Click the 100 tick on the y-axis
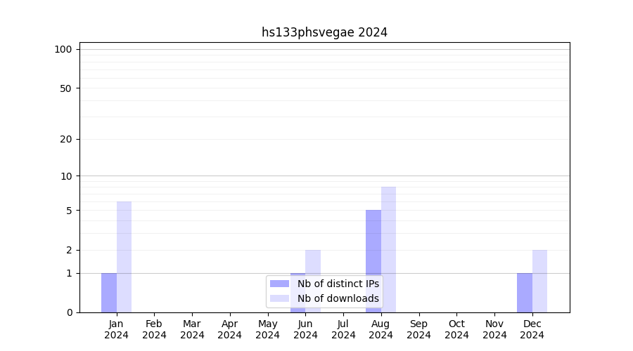Screen dimensions: 633x351 tap(63, 49)
